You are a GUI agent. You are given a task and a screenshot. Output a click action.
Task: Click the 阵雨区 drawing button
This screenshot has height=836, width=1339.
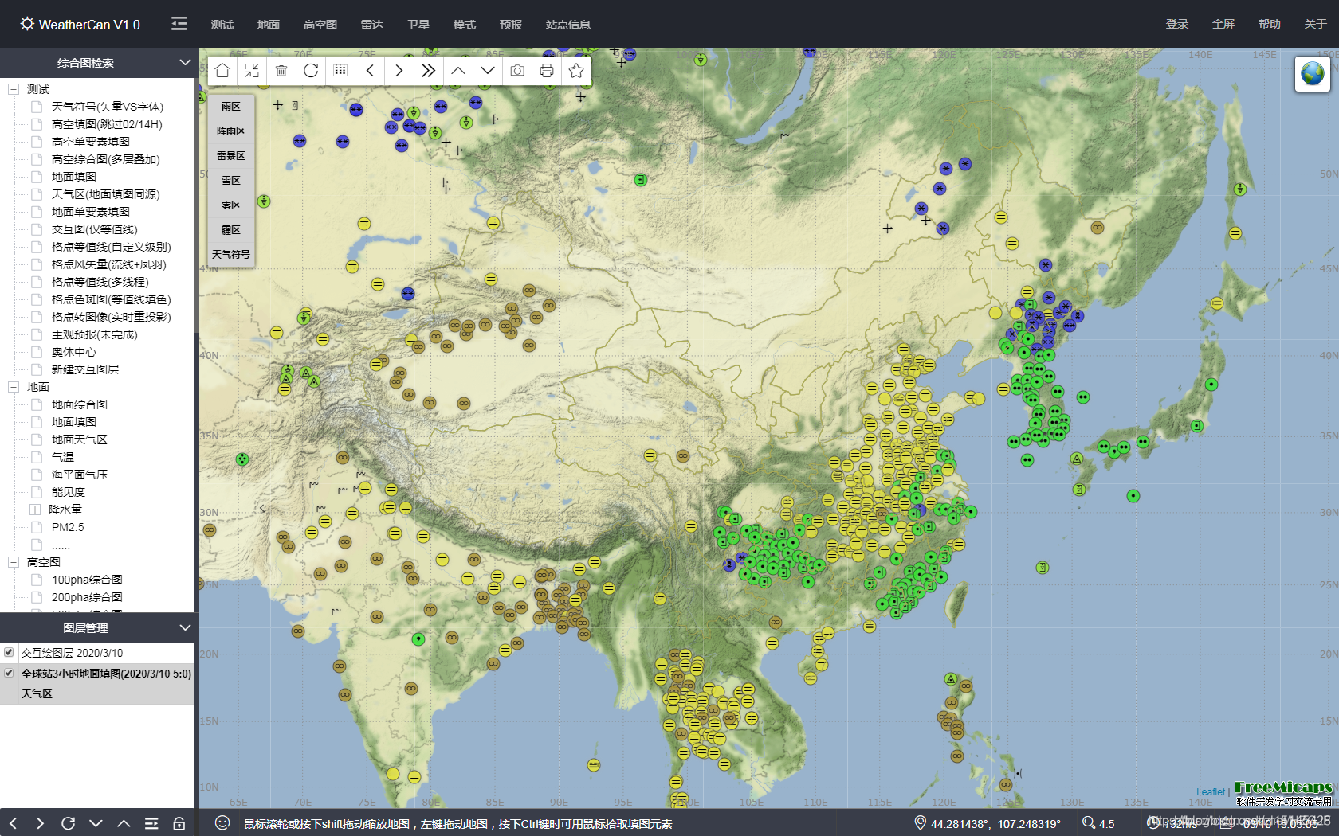[231, 131]
